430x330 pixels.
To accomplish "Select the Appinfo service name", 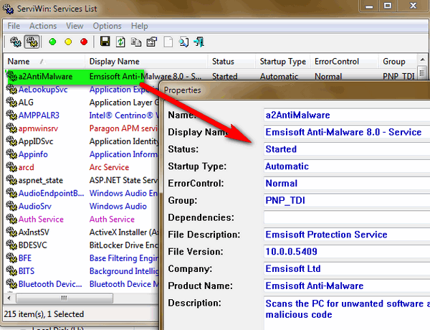I will [x=33, y=154].
